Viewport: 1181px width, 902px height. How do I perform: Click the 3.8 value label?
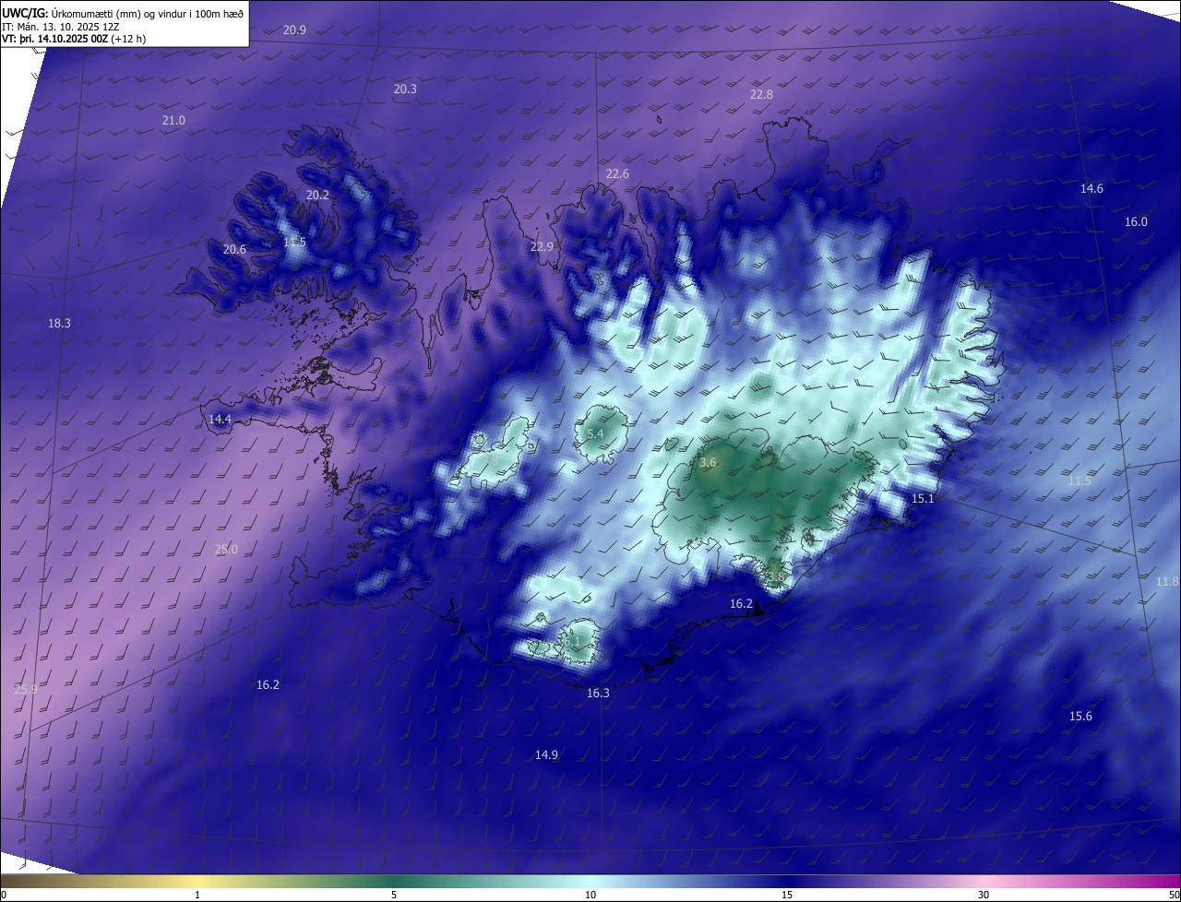coord(775,576)
